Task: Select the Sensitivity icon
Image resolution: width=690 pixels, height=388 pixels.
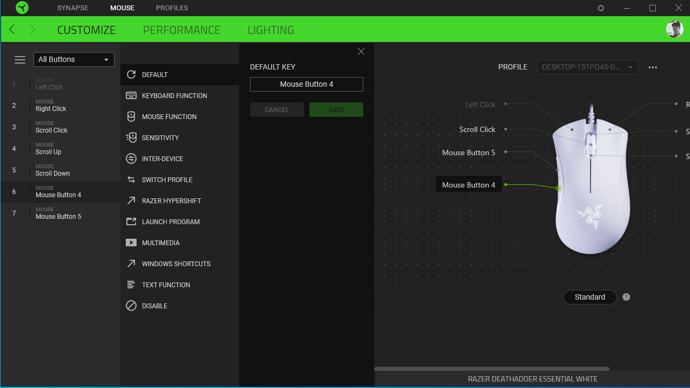Action: coord(131,137)
